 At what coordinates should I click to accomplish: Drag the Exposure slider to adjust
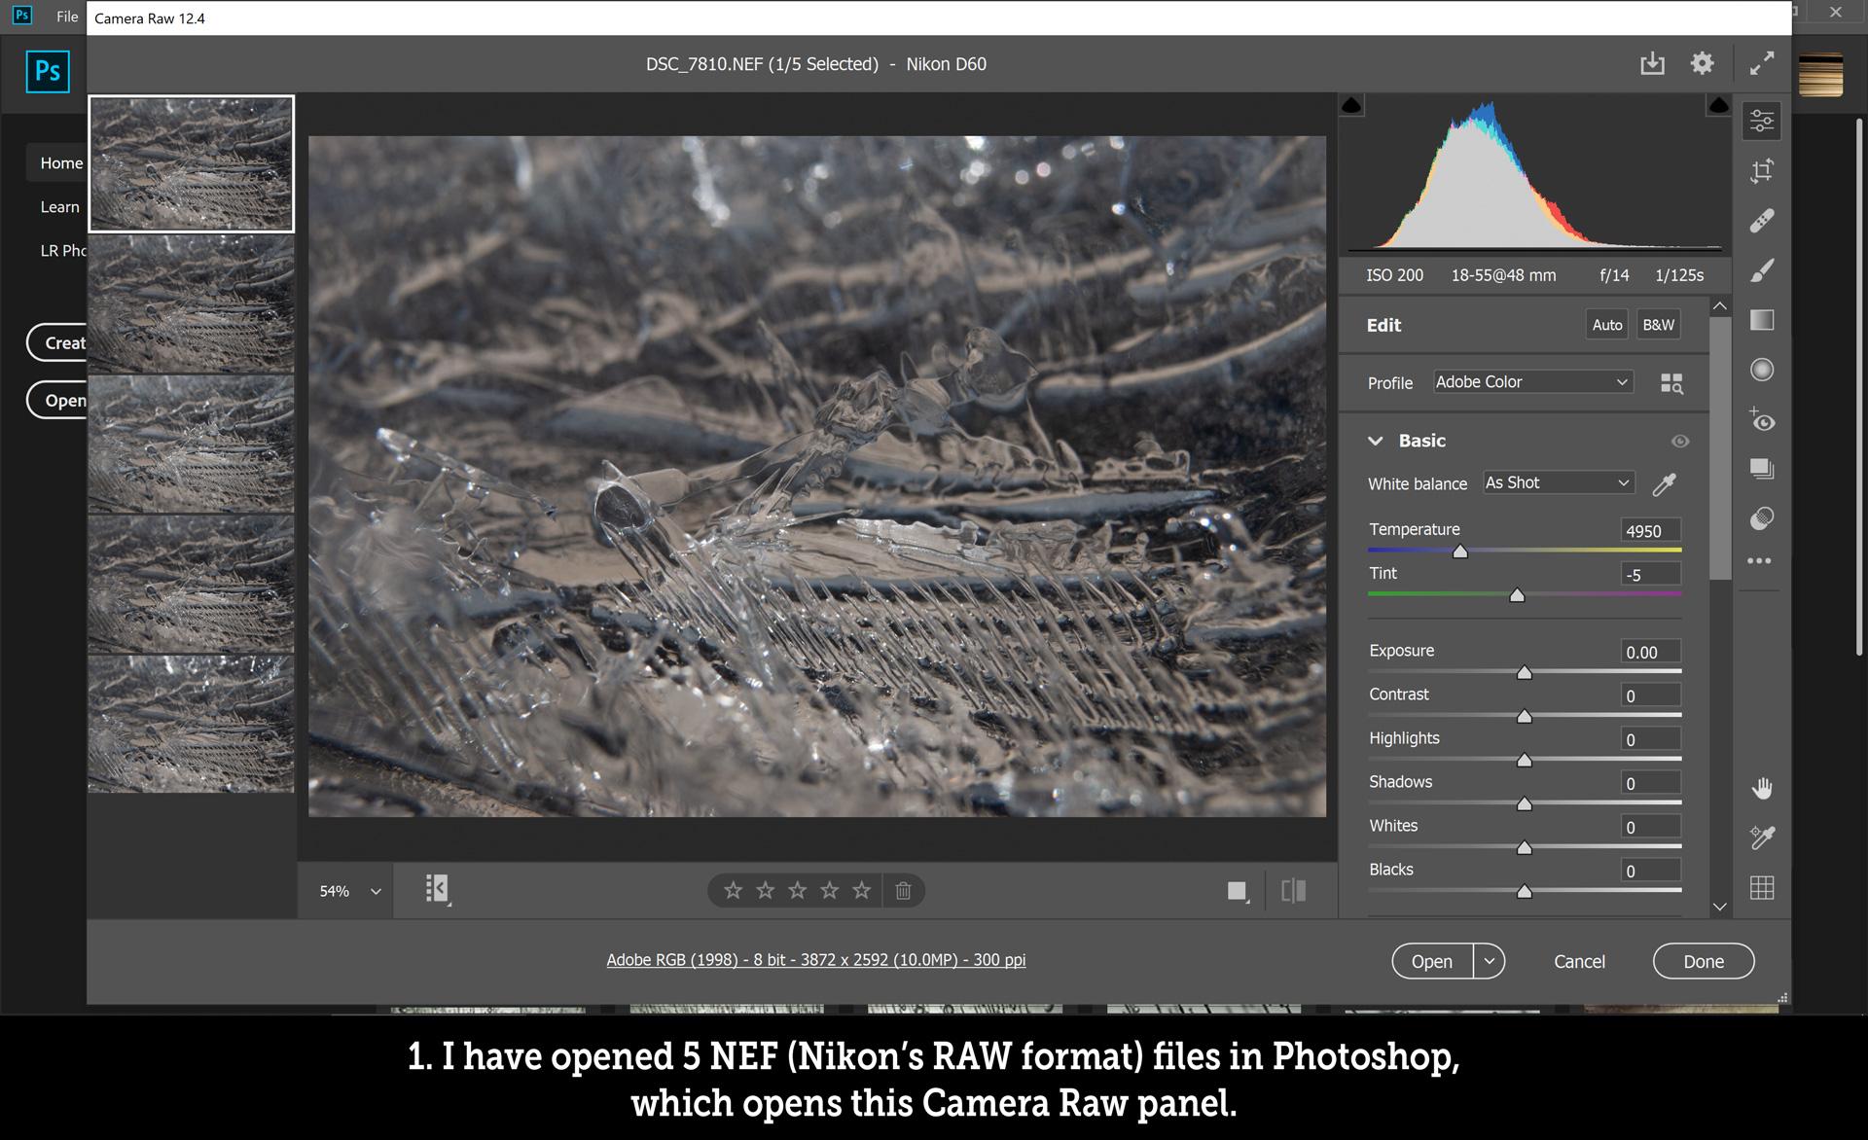click(x=1524, y=672)
